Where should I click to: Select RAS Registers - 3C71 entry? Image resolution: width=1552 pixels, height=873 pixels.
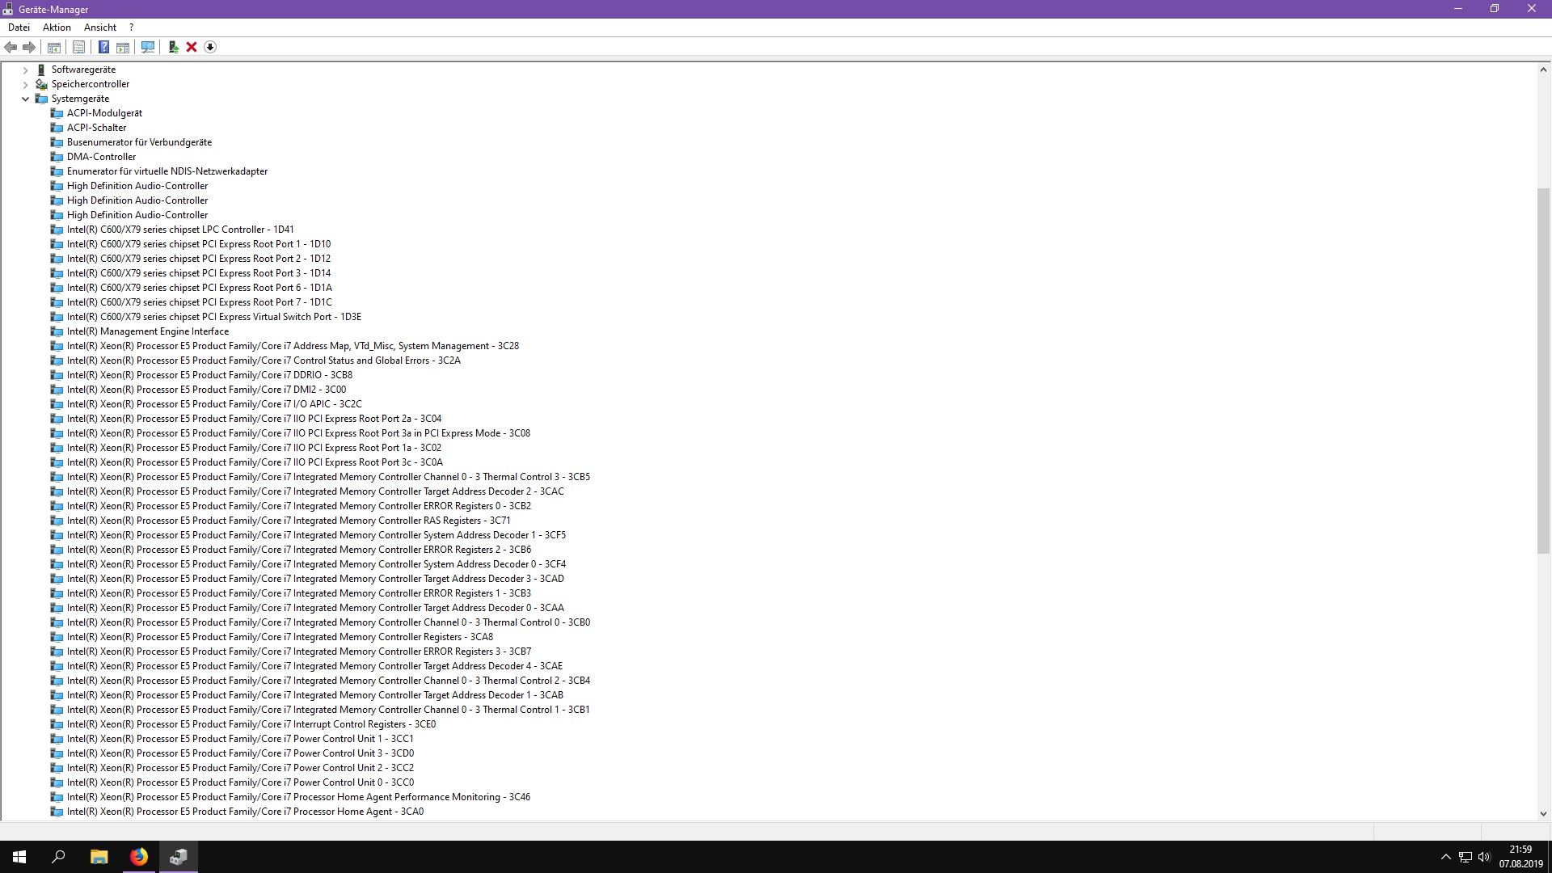(x=289, y=521)
